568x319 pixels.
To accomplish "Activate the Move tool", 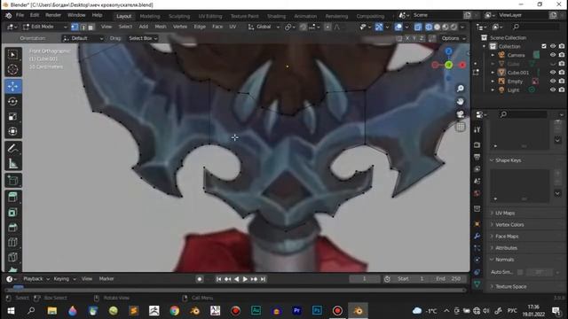I will point(12,87).
